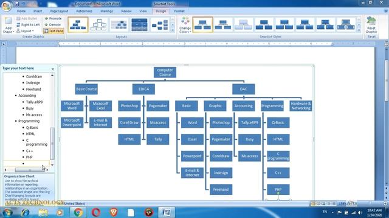Select the second layout thumbnail in Layouts

pyautogui.click(x=98, y=25)
